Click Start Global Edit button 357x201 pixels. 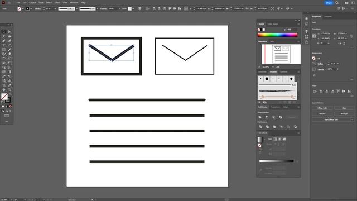[x=331, y=119]
